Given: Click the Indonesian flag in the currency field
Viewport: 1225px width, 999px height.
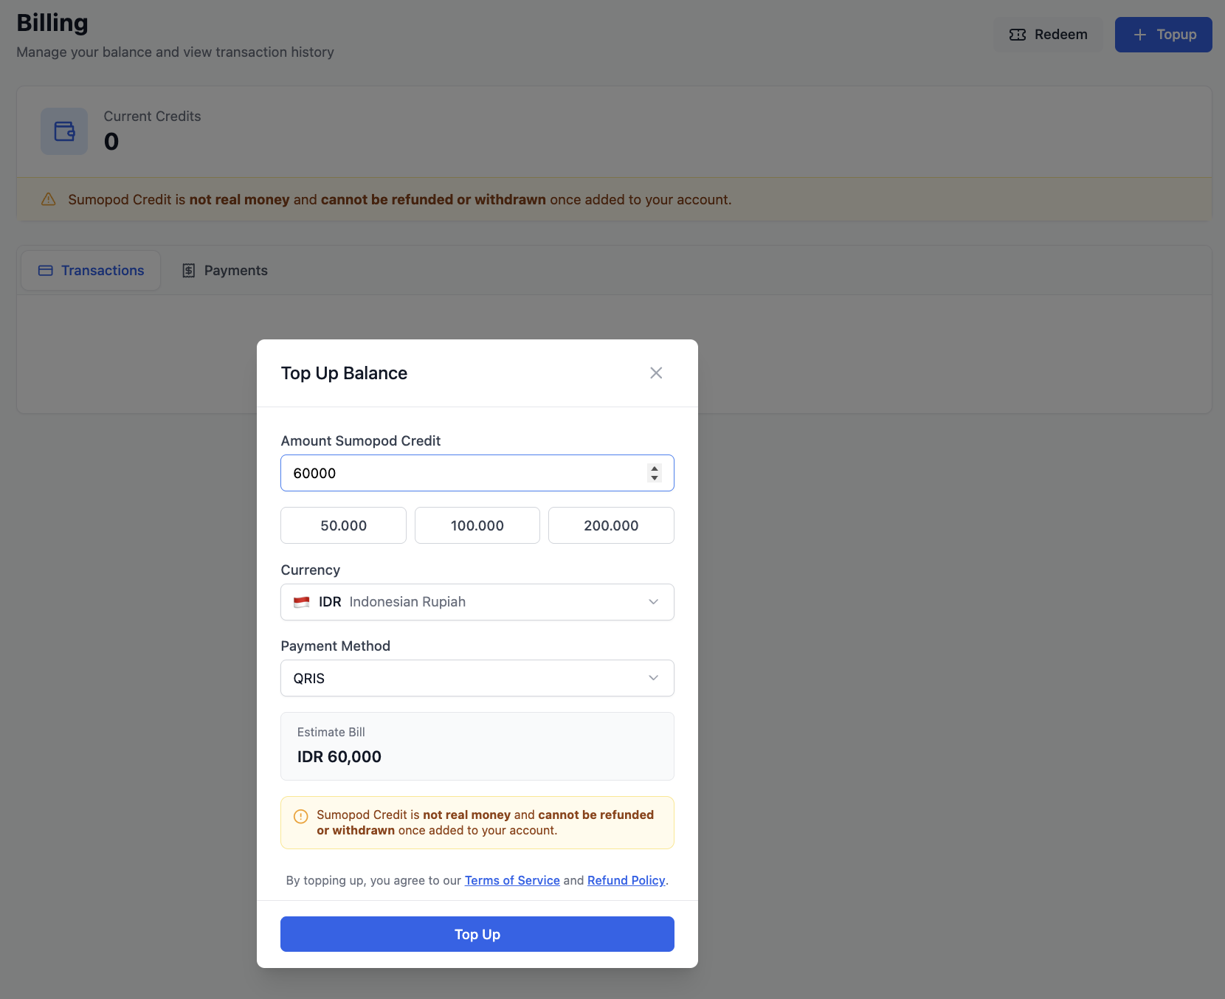Looking at the screenshot, I should pos(302,601).
